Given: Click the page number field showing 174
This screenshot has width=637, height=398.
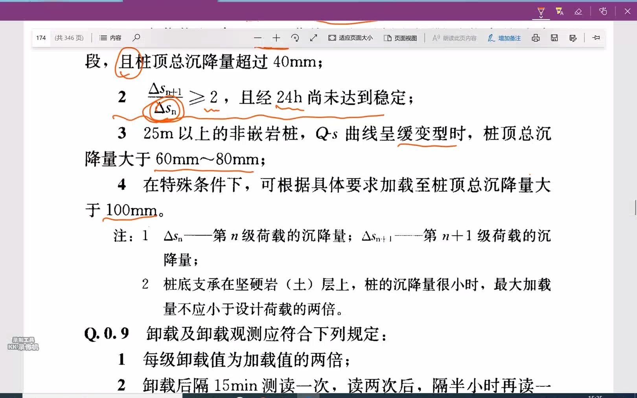Looking at the screenshot, I should pos(41,38).
